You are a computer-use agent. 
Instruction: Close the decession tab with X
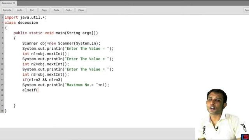(x=14, y=3)
